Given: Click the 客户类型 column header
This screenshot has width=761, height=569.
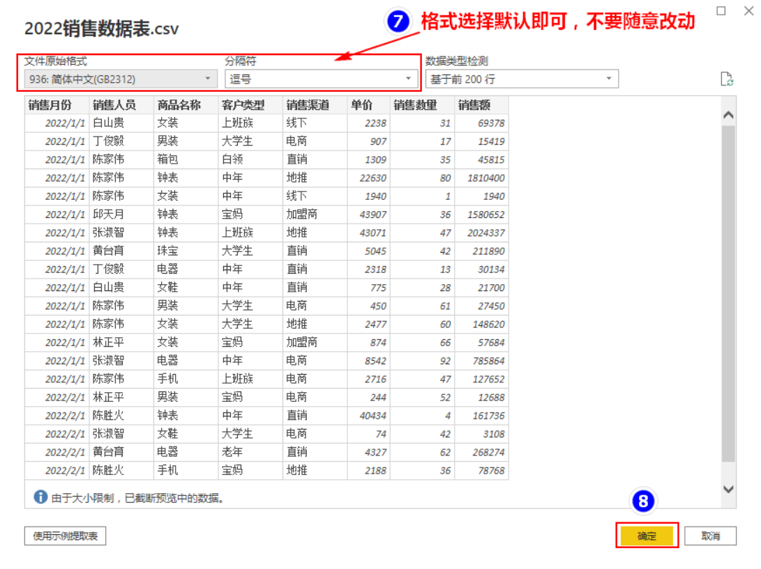Looking at the screenshot, I should point(250,105).
